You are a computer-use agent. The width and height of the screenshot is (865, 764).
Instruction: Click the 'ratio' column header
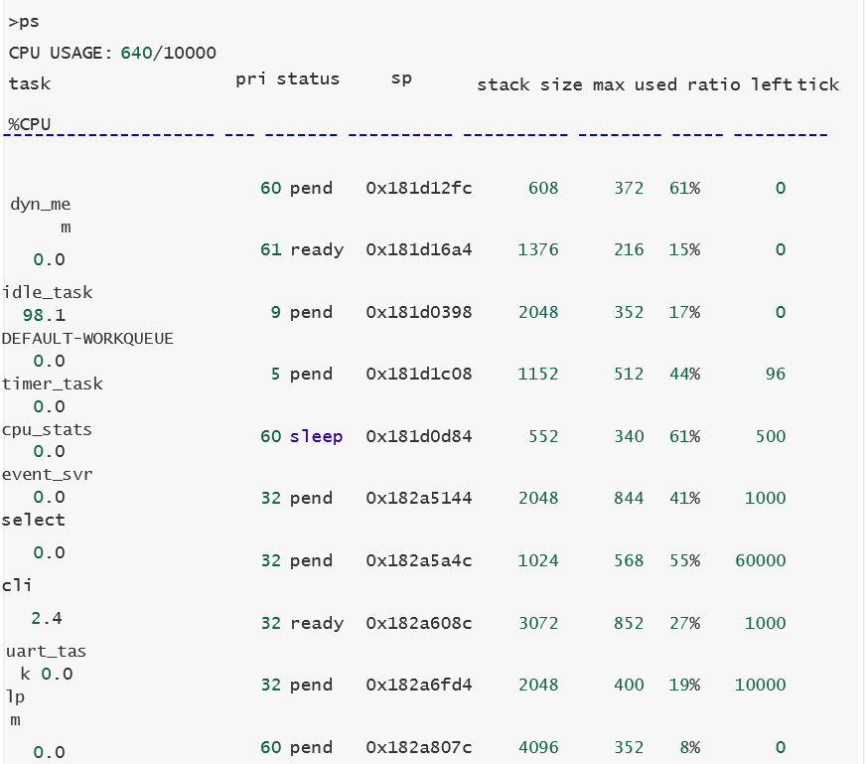coord(714,85)
